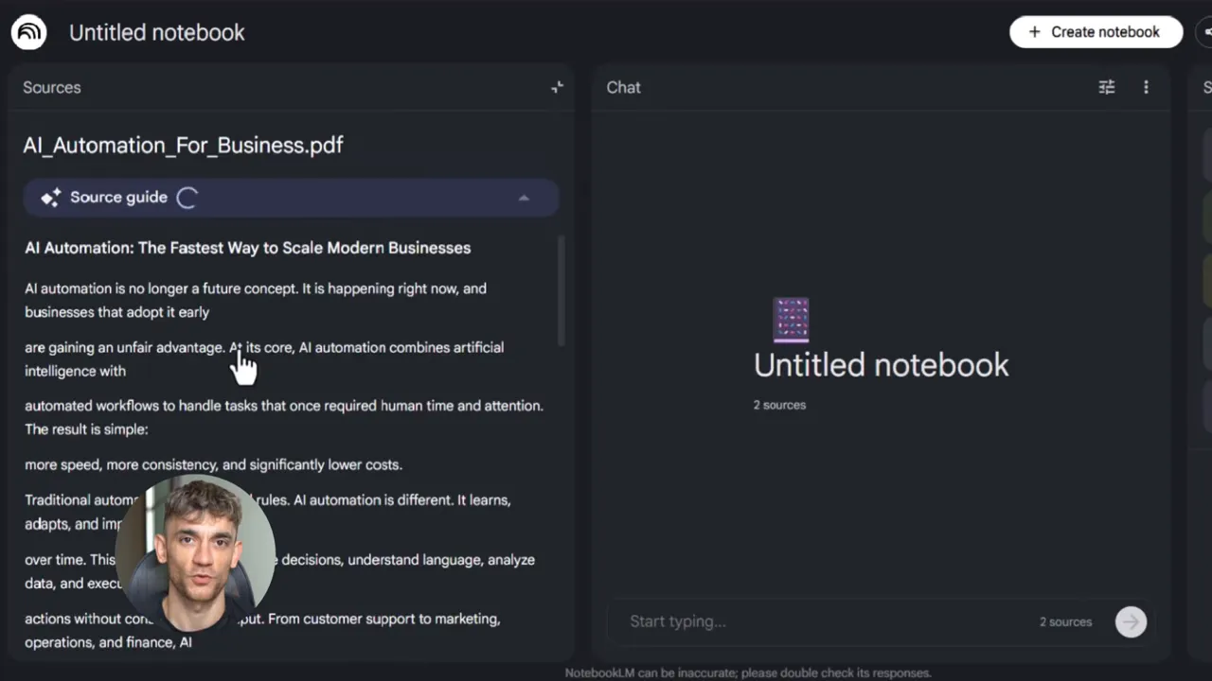Click the 2 sources indicator in input box
1212x681 pixels.
point(1065,621)
